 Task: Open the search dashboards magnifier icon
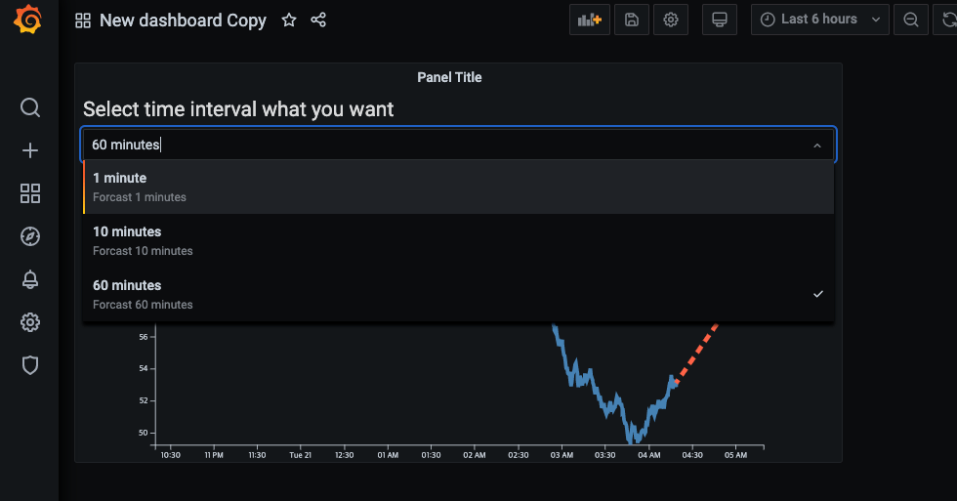(x=30, y=107)
